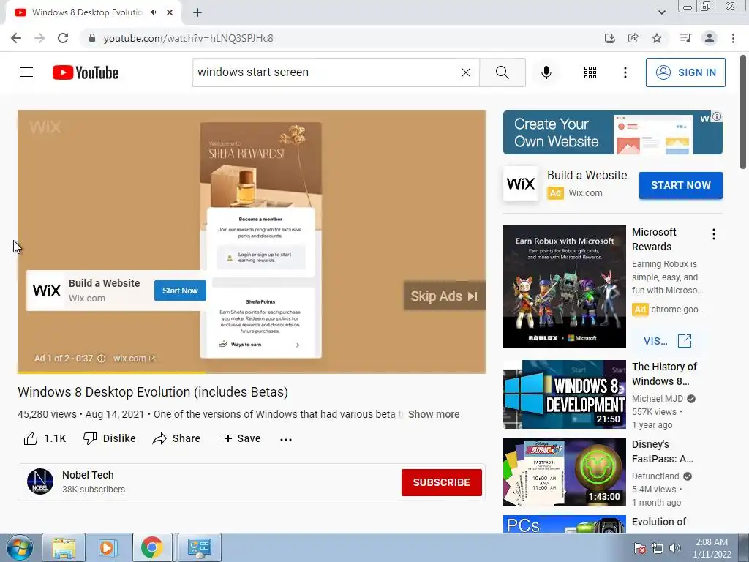Open the system volume tray icon
This screenshot has width=749, height=562.
click(x=675, y=548)
